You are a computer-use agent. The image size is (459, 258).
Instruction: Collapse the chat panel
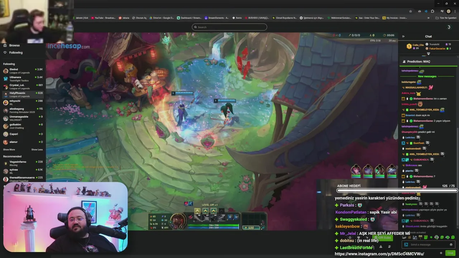pyautogui.click(x=403, y=37)
